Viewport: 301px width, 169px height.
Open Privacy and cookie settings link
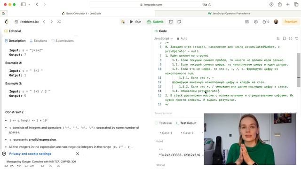point(30,154)
